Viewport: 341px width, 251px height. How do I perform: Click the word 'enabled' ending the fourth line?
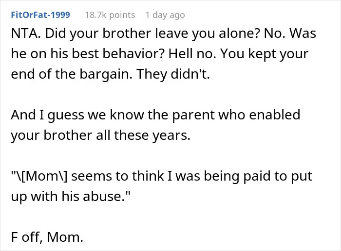(x=274, y=115)
